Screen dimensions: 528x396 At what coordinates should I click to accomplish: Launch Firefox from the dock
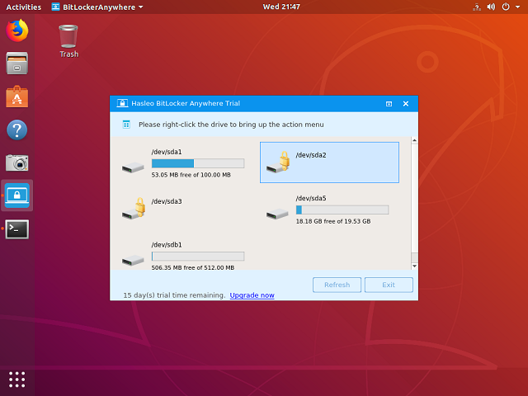[x=17, y=31]
